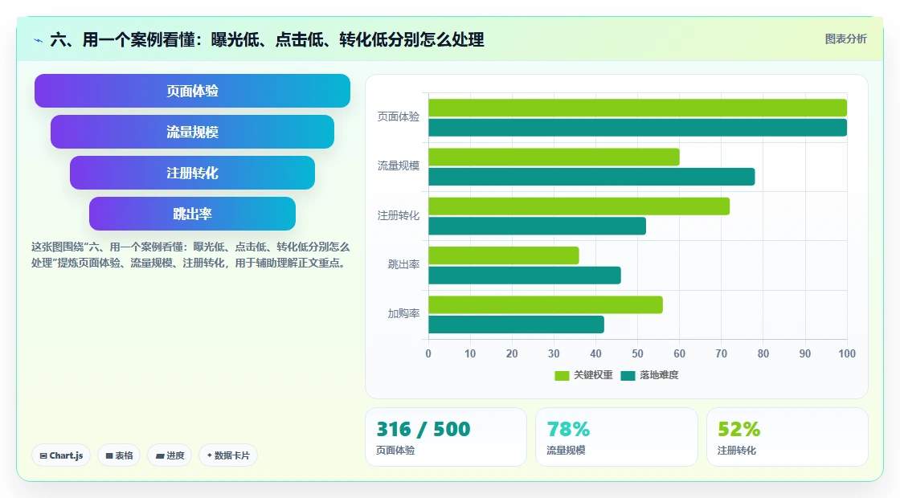The image size is (900, 498).
Task: Click the 78% stat value
Action: [x=568, y=429]
